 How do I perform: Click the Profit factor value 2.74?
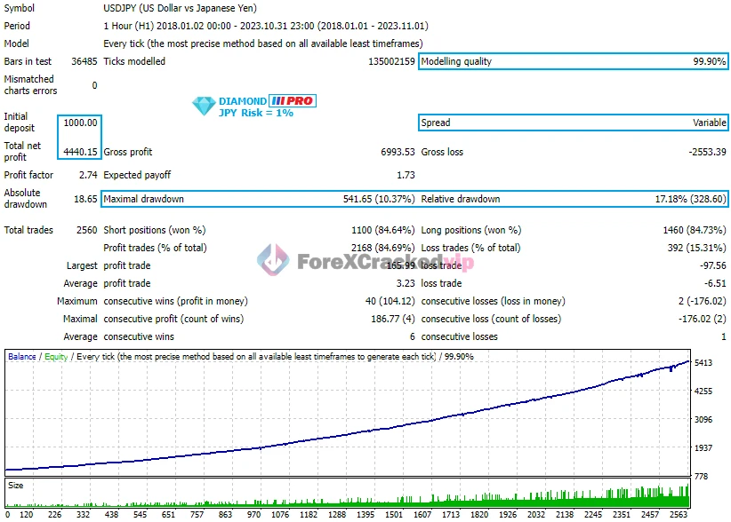click(x=87, y=175)
